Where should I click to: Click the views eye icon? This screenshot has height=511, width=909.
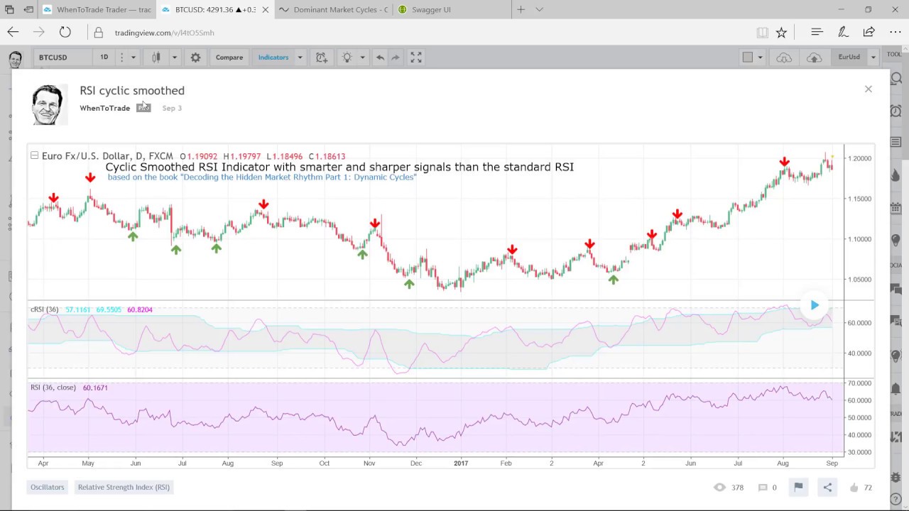[x=719, y=488]
